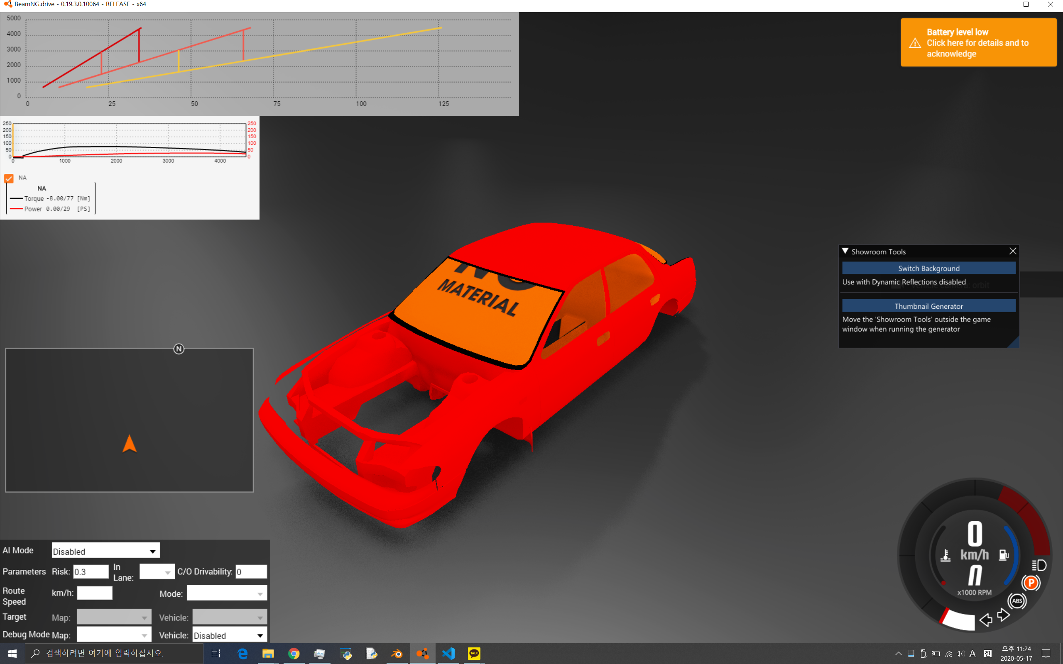
Task: Open Task View on the taskbar
Action: coord(216,654)
